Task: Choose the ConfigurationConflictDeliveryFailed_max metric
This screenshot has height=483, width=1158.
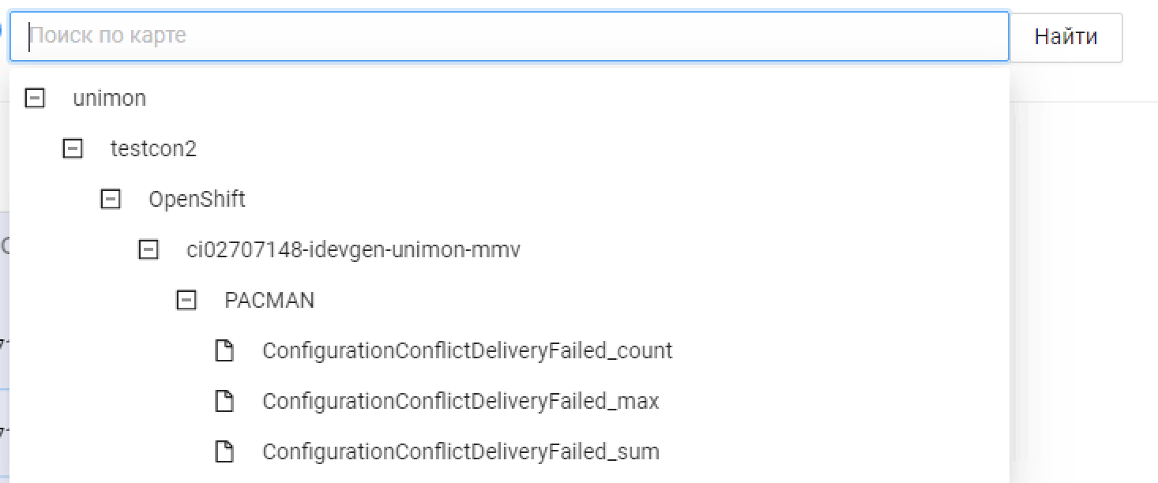Action: (461, 401)
